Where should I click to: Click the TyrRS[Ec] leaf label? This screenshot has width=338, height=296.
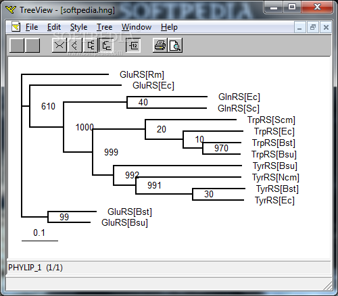coord(274,201)
